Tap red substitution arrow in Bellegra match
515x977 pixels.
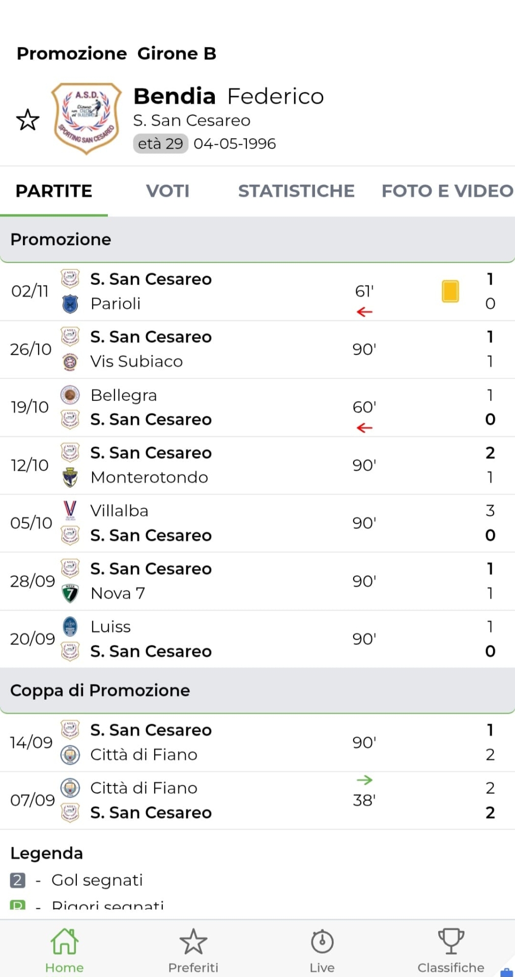(364, 428)
